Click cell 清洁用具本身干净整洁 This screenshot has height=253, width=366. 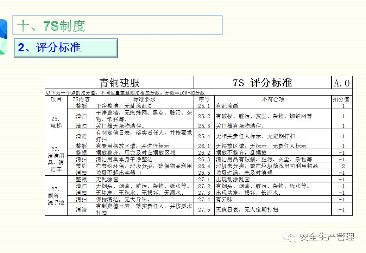tap(144, 159)
